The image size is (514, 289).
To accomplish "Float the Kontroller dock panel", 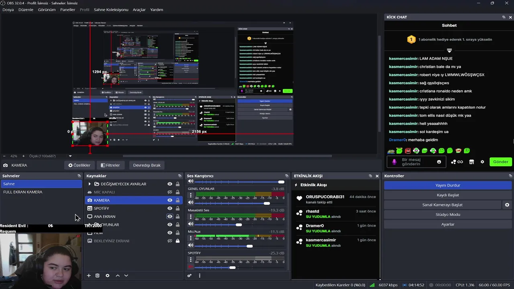I will point(510,176).
